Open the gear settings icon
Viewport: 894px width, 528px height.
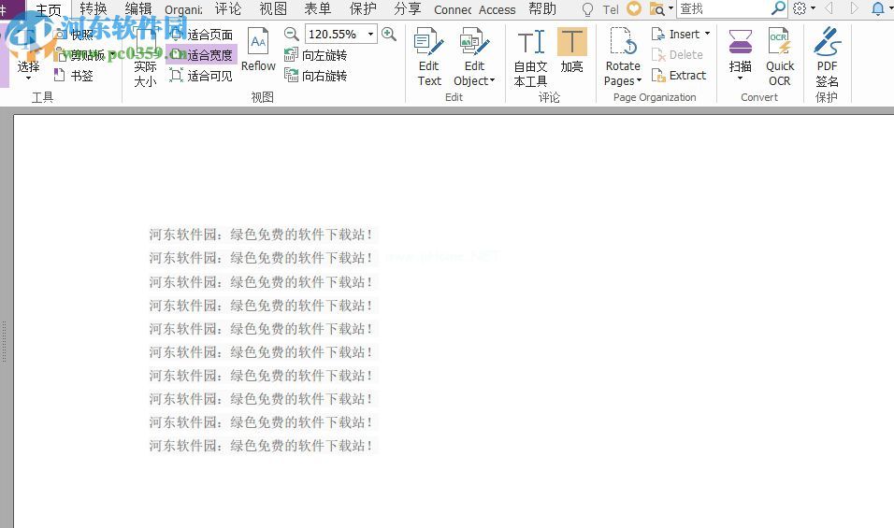click(x=800, y=8)
